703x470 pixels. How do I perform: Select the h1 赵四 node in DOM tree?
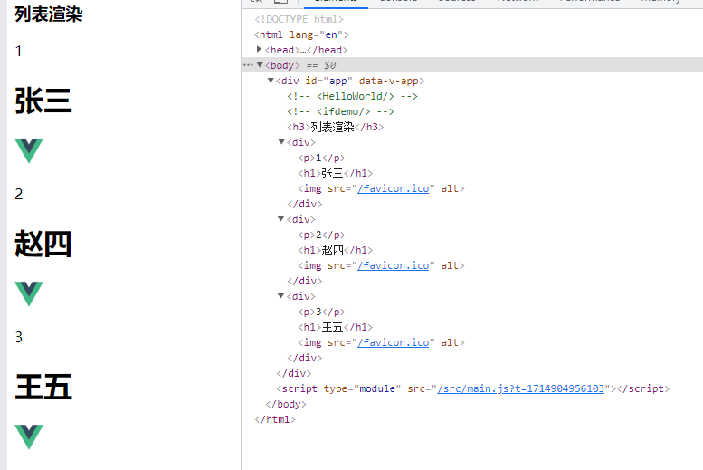[x=336, y=250]
